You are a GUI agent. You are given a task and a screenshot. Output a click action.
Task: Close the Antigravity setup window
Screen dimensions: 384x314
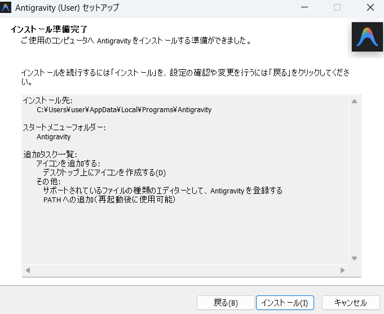pos(369,8)
